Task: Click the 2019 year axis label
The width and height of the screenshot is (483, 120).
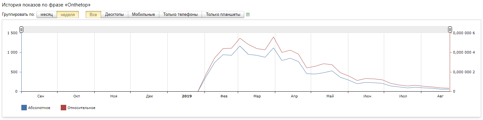Action: click(187, 96)
